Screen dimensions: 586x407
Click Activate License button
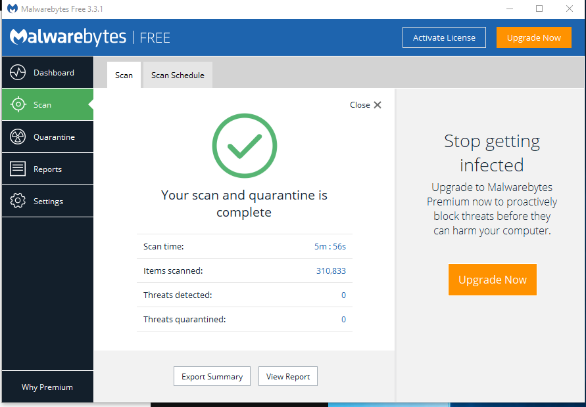coord(444,37)
